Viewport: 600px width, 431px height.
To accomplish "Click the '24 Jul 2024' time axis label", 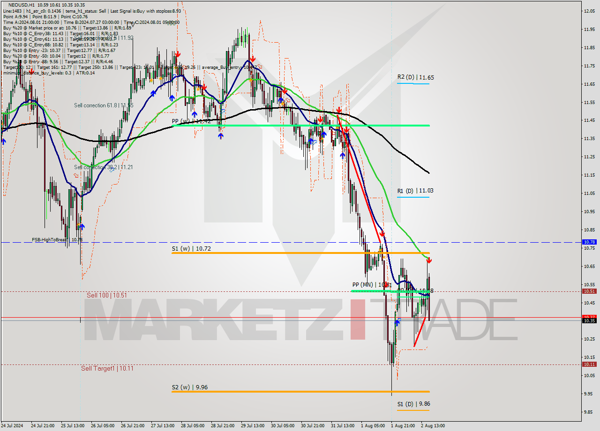I will coord(12,426).
